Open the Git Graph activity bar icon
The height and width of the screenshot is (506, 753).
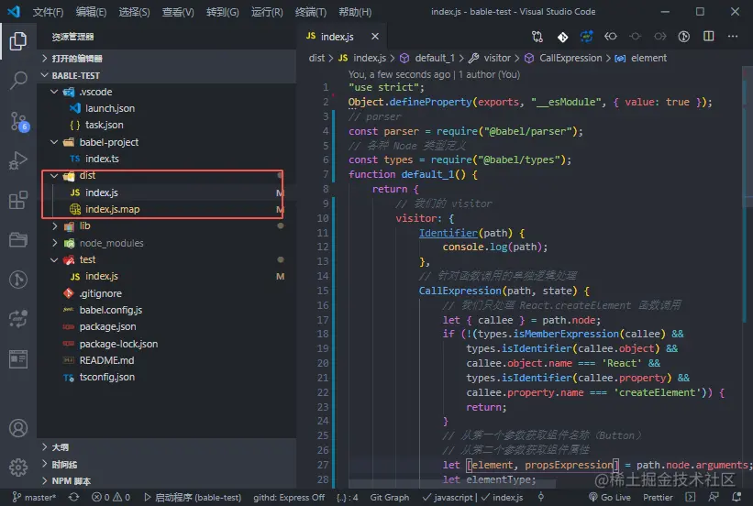tap(18, 279)
